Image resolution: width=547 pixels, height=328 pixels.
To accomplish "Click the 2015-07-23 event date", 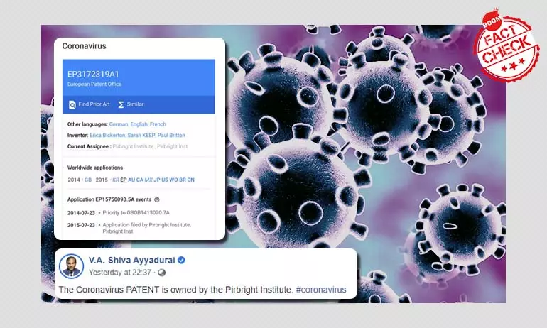I will pos(81,225).
